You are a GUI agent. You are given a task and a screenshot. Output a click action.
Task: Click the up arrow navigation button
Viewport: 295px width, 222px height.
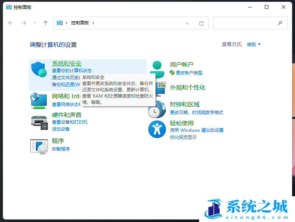click(x=45, y=23)
